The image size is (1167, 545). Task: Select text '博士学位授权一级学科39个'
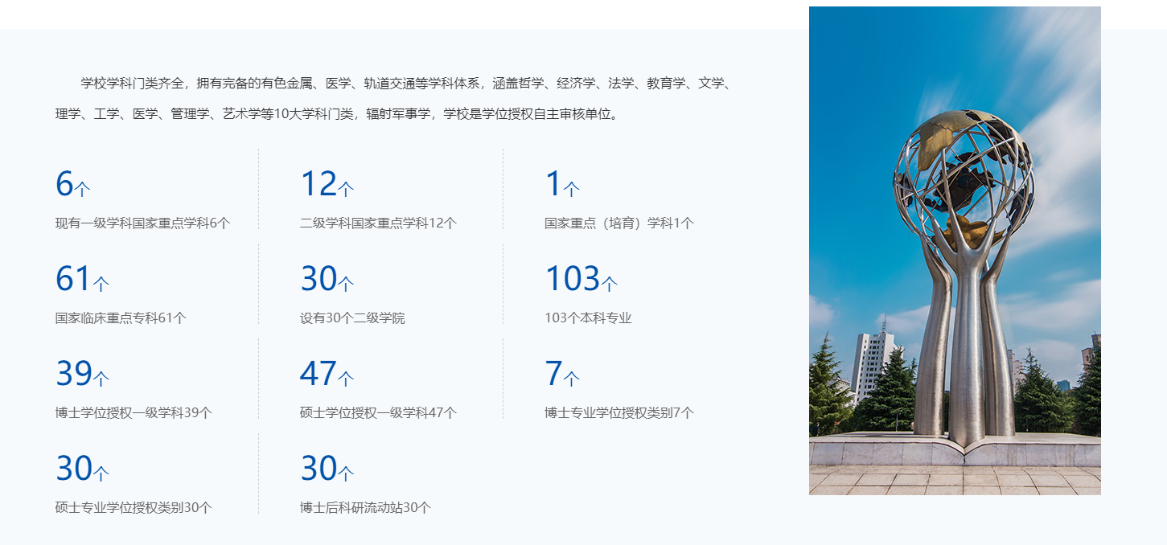[134, 413]
